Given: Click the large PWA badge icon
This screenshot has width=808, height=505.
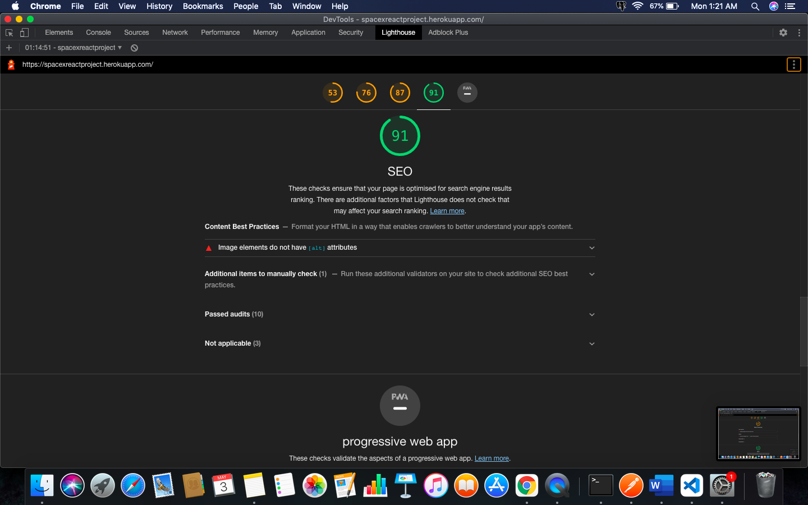Looking at the screenshot, I should coord(400,406).
